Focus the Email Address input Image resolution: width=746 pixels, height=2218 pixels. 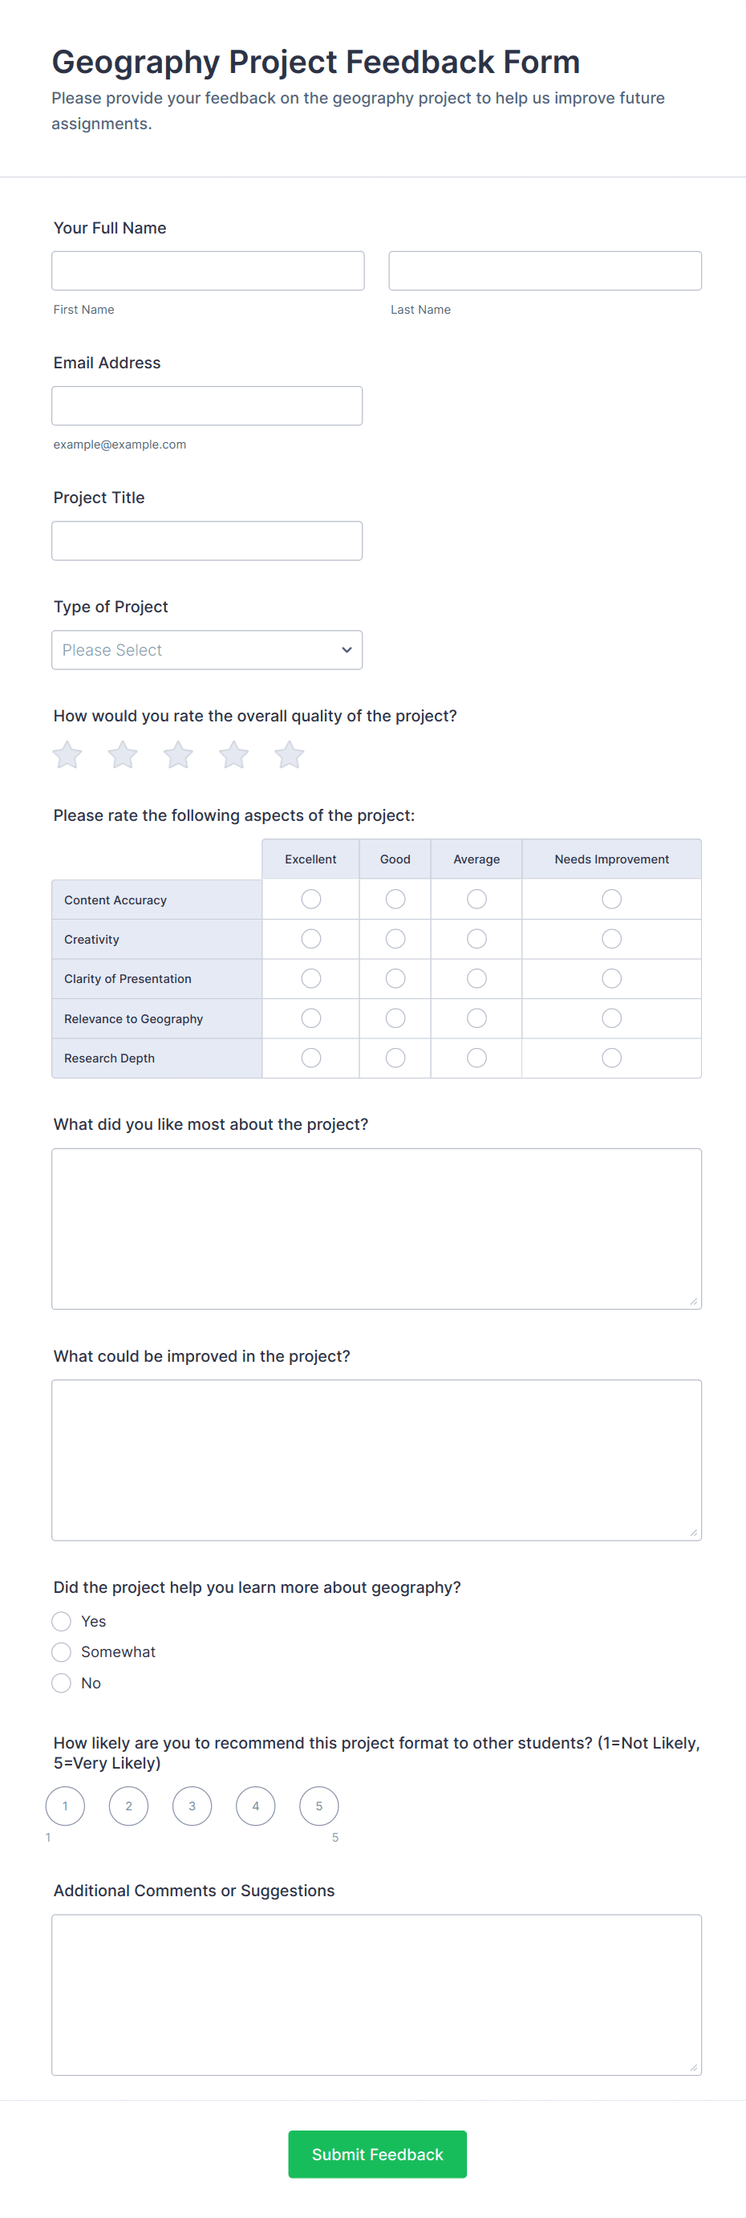click(x=206, y=405)
